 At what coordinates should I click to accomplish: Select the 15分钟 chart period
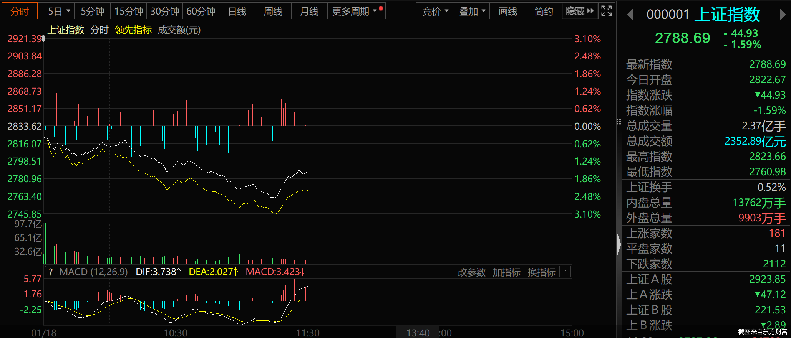click(129, 11)
